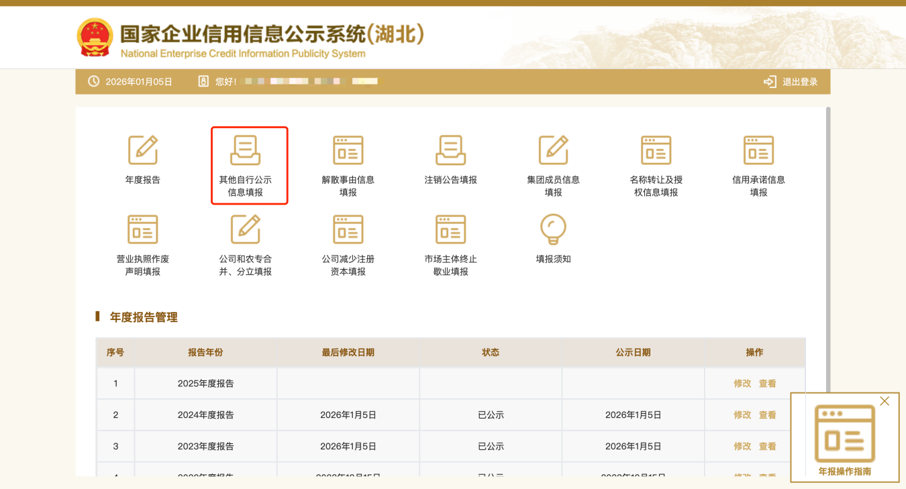Image resolution: width=906 pixels, height=489 pixels.
Task: Click 查看 for 2025年度报告
Action: tap(767, 384)
